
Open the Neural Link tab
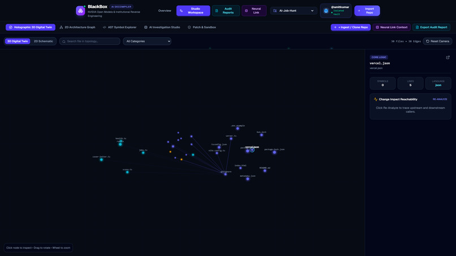[x=254, y=11]
